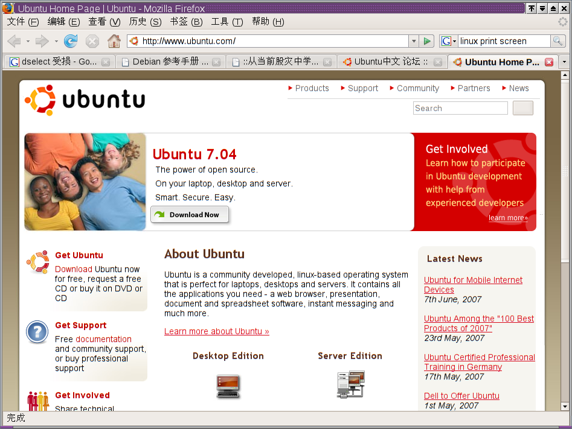572x429 pixels.
Task: Open the forward history dropdown arrow
Action: tap(56, 41)
